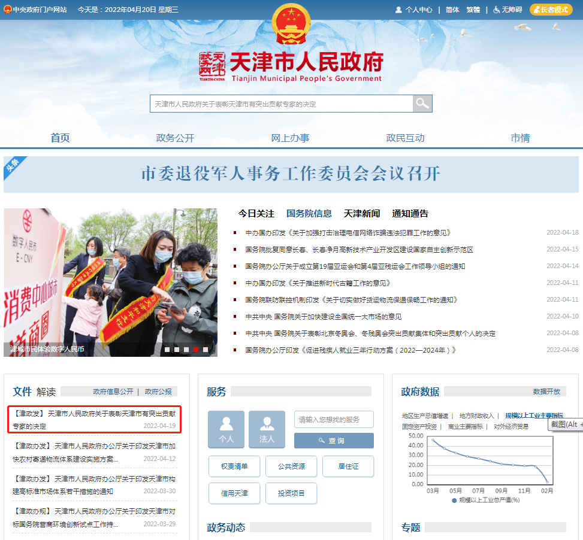Click the Tianjin government logo
Image resolution: width=583 pixels, height=540 pixels.
pos(213,66)
